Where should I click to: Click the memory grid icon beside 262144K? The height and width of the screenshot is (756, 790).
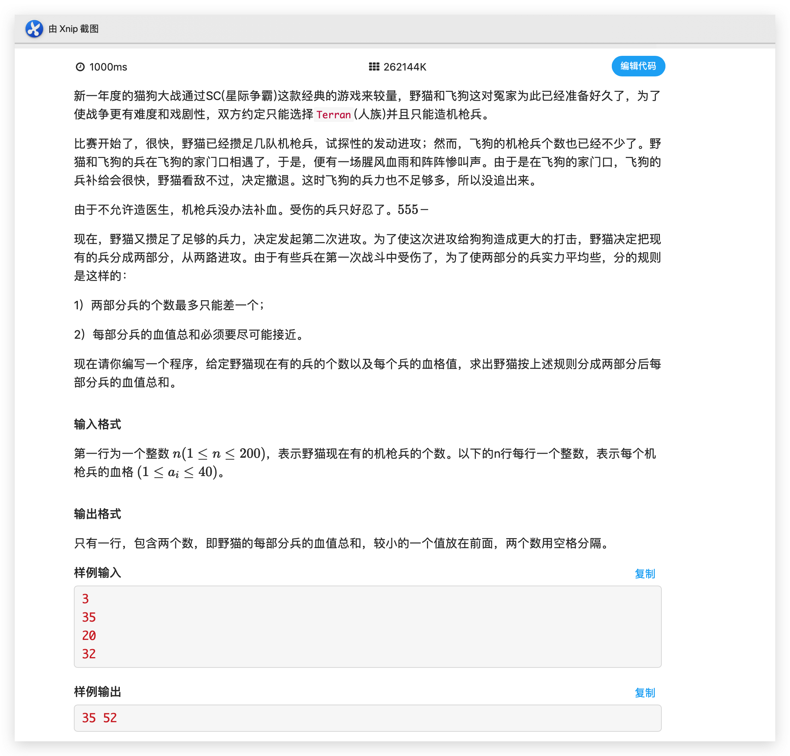point(375,66)
